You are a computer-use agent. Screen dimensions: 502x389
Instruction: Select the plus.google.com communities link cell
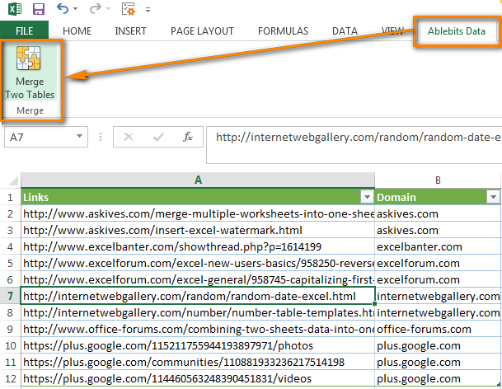pyautogui.click(x=198, y=362)
